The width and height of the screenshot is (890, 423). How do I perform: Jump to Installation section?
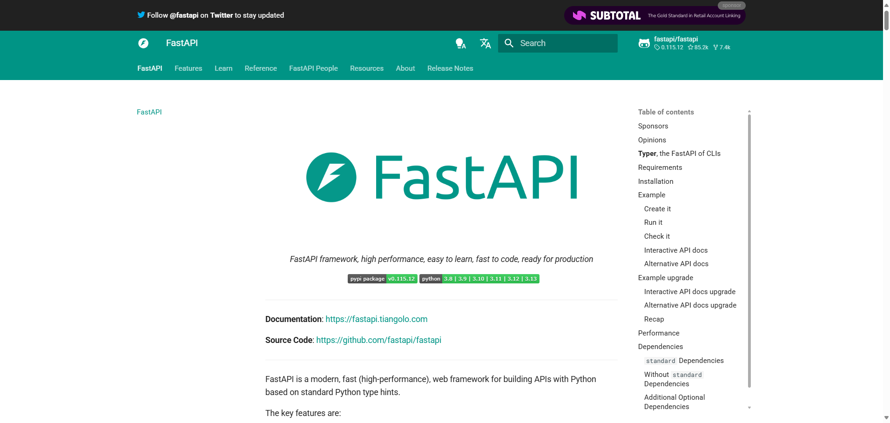coord(656,181)
